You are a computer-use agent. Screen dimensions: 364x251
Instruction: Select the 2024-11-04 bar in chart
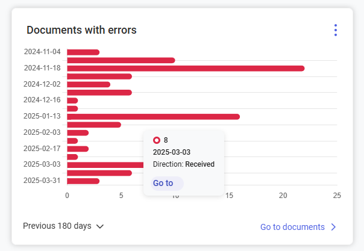click(83, 52)
